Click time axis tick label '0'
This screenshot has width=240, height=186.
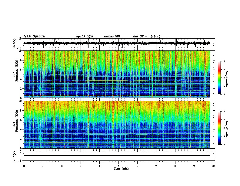pos(24,166)
